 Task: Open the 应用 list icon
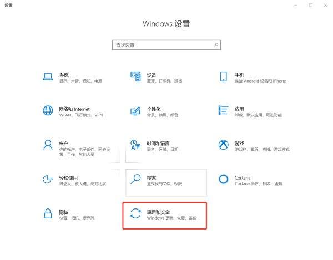(224, 110)
